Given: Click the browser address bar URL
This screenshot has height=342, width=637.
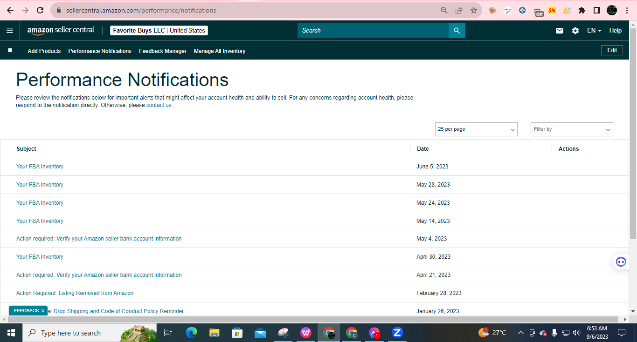Looking at the screenshot, I should (x=141, y=10).
